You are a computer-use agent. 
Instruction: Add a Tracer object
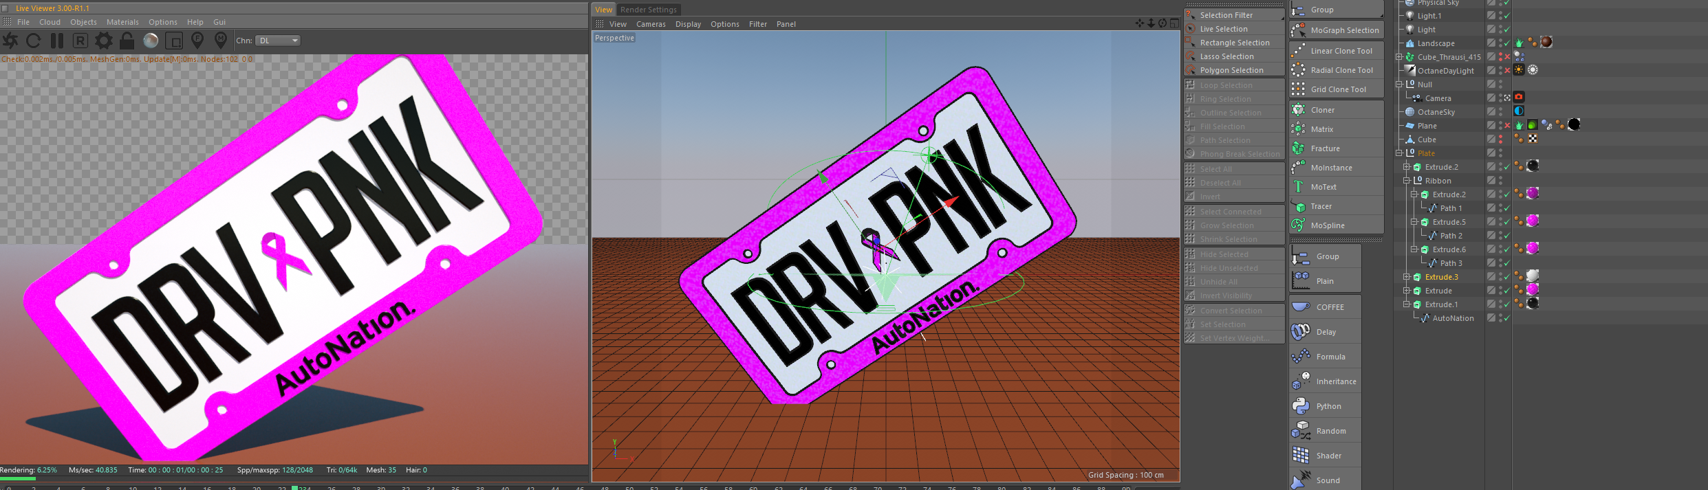[1336, 206]
